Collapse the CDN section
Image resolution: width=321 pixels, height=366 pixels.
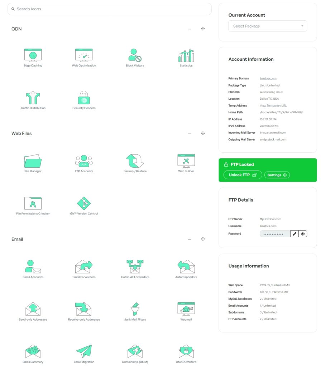pyautogui.click(x=190, y=29)
